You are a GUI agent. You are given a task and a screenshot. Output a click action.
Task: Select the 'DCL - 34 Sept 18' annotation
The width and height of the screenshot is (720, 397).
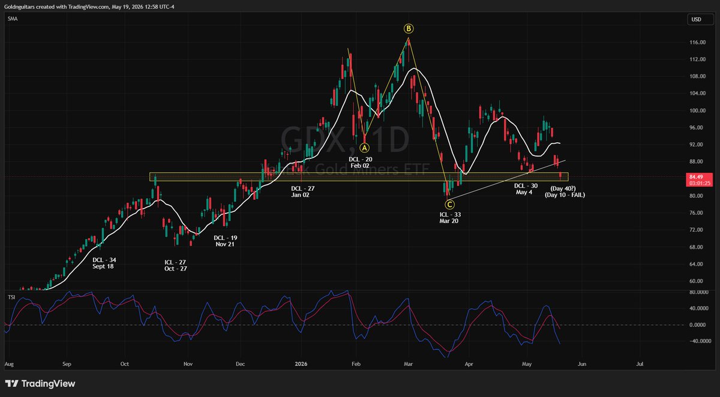point(104,263)
